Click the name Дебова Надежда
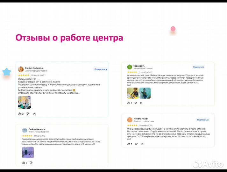Screen dimensions: 227x172 click(37, 129)
